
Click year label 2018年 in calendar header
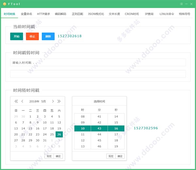(x=34, y=101)
